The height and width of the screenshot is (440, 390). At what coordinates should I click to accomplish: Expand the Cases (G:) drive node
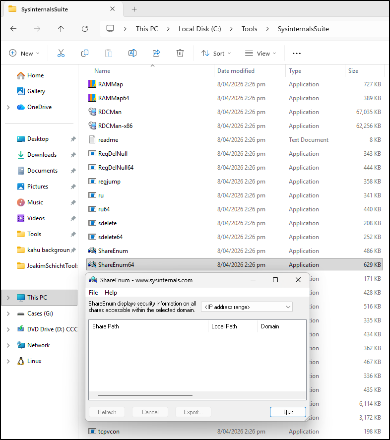point(8,314)
